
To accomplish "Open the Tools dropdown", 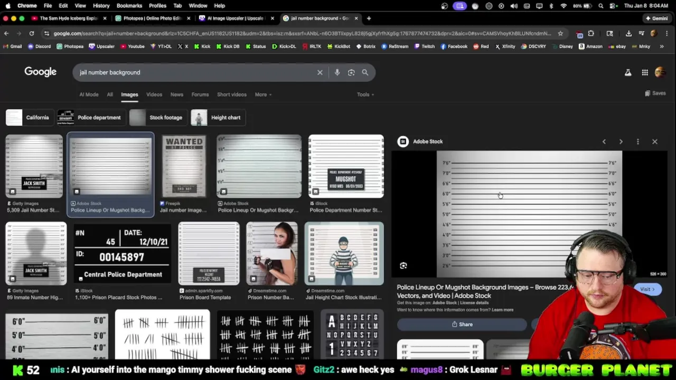I will click(365, 94).
